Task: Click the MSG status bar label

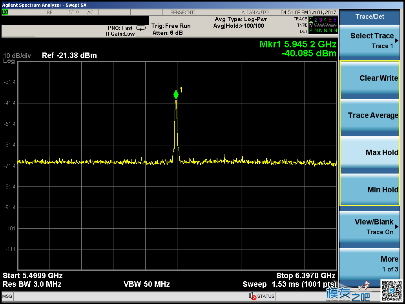Action: [x=7, y=296]
